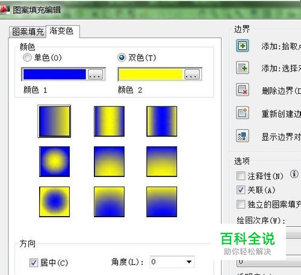Select the curved blue-bottom gradient thumbnail

coord(162,202)
